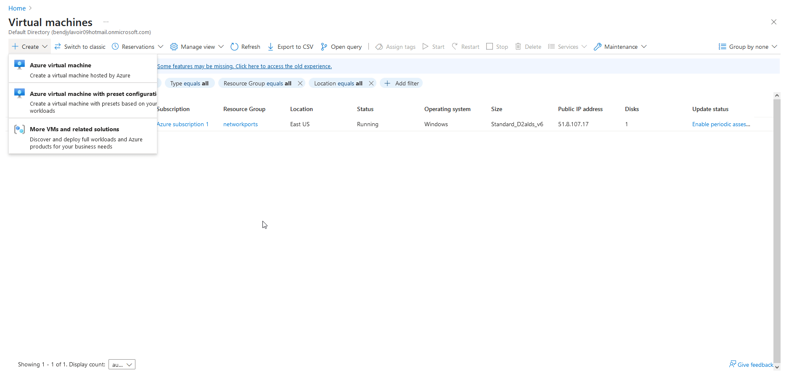The image size is (789, 379).
Task: Click the Refresh circular arrow icon
Action: (234, 47)
